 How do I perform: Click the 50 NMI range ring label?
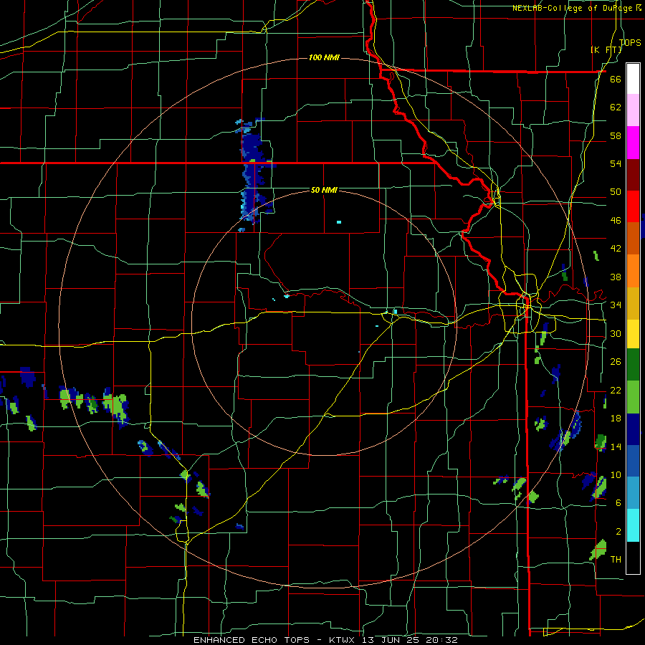pos(324,190)
